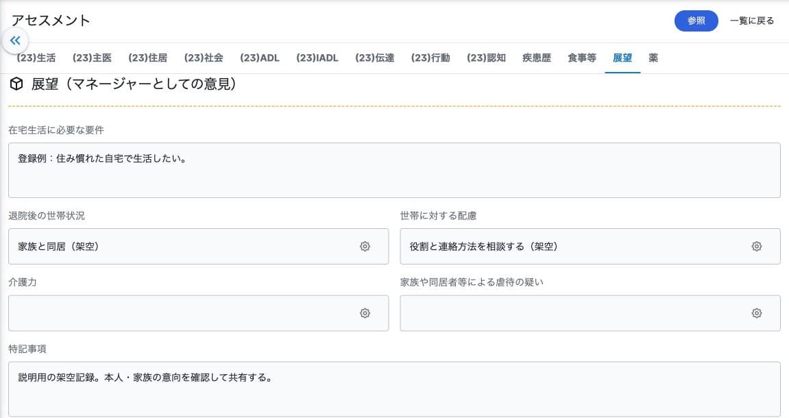
Task: Click cube icon beside 展望 heading
Action: 16,84
